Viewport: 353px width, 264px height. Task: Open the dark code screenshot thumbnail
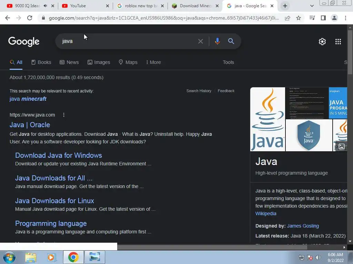(x=307, y=103)
